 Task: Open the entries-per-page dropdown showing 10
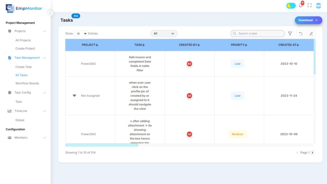pyautogui.click(x=81, y=34)
